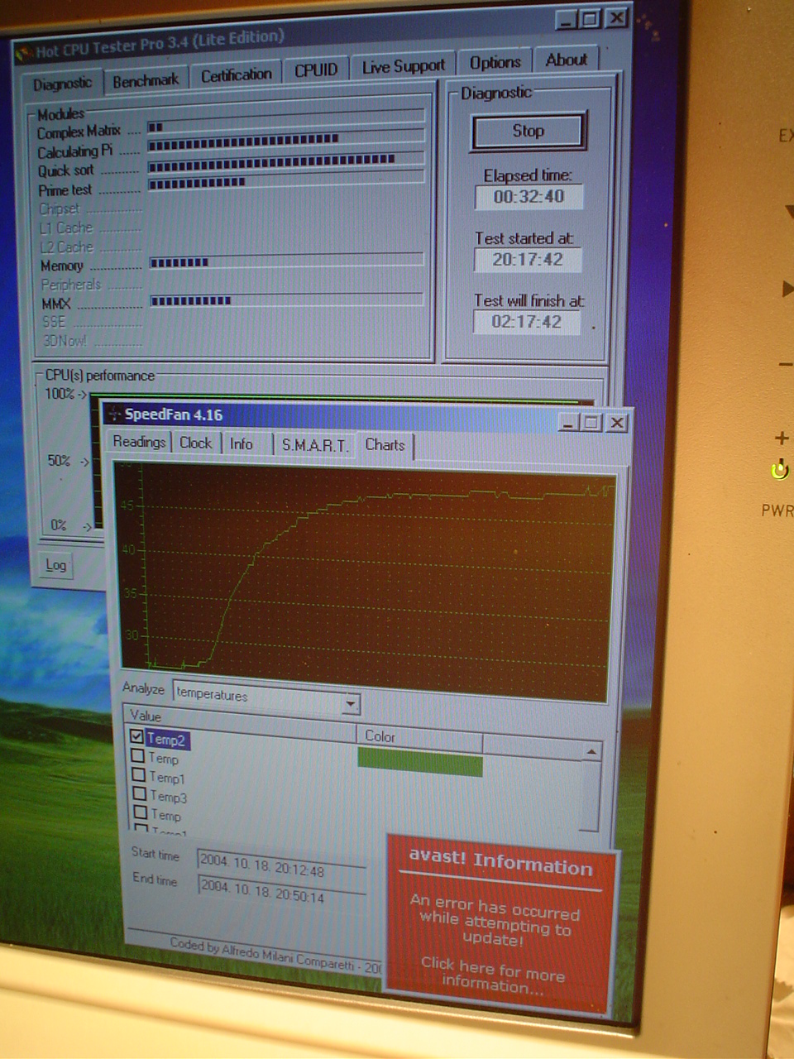The width and height of the screenshot is (794, 1059).
Task: Click the green color swatch for Temp2
Action: (420, 761)
